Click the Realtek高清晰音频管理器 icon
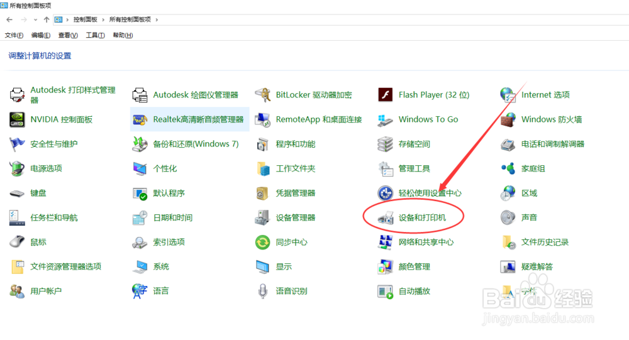 pyautogui.click(x=140, y=119)
